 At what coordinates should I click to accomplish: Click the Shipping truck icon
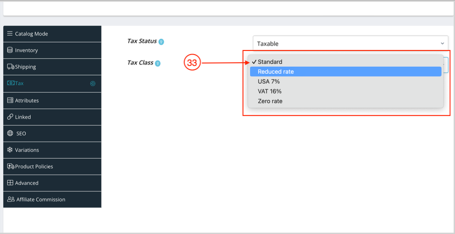pos(10,67)
